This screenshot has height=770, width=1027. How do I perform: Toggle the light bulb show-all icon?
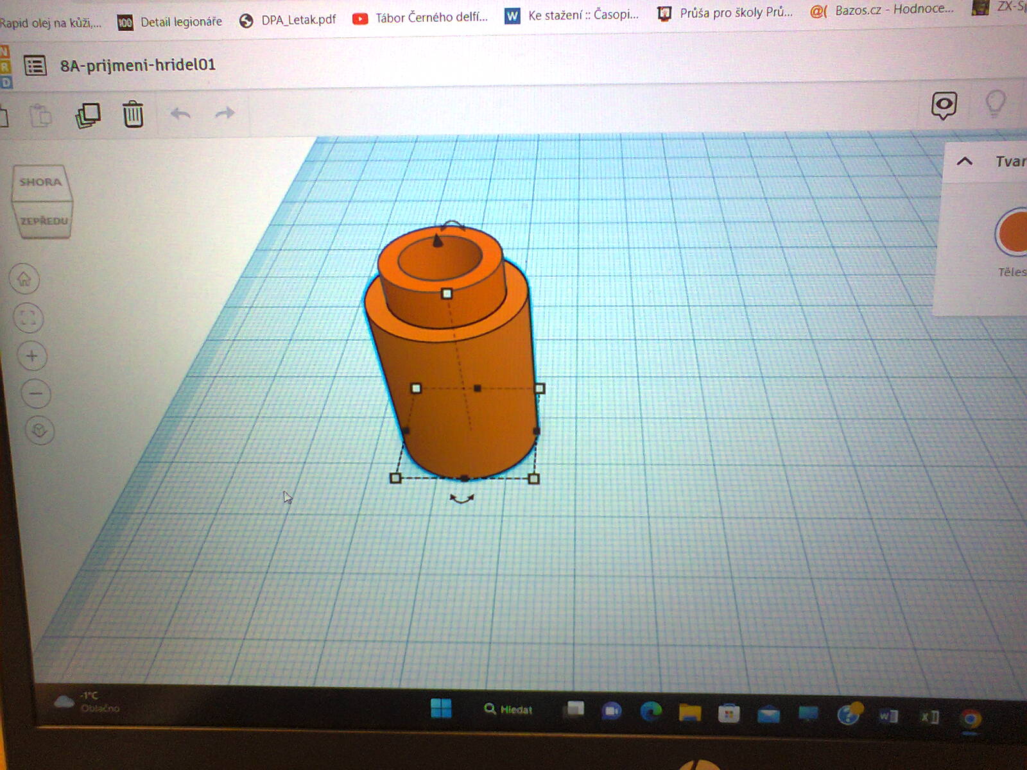(x=995, y=103)
